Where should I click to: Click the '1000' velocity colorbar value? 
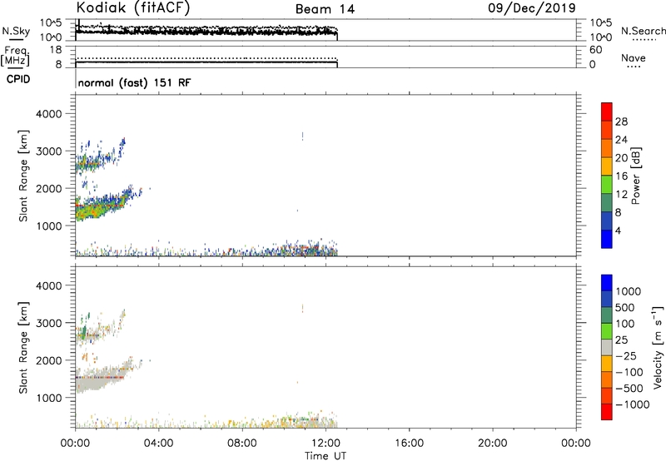click(629, 291)
